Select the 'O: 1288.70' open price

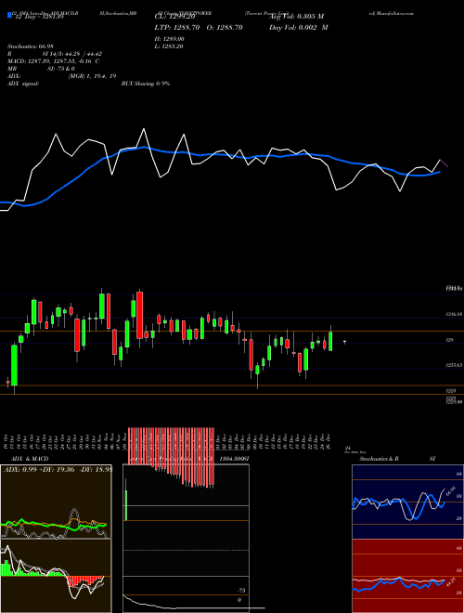click(224, 27)
